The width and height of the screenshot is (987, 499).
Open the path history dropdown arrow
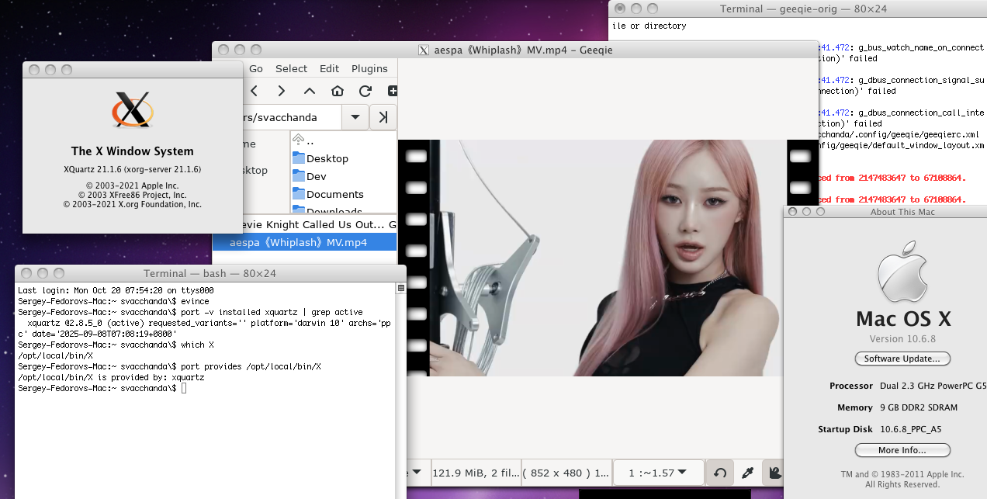pyautogui.click(x=355, y=117)
